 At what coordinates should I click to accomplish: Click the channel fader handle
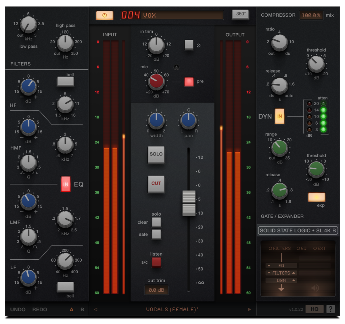coord(189,203)
